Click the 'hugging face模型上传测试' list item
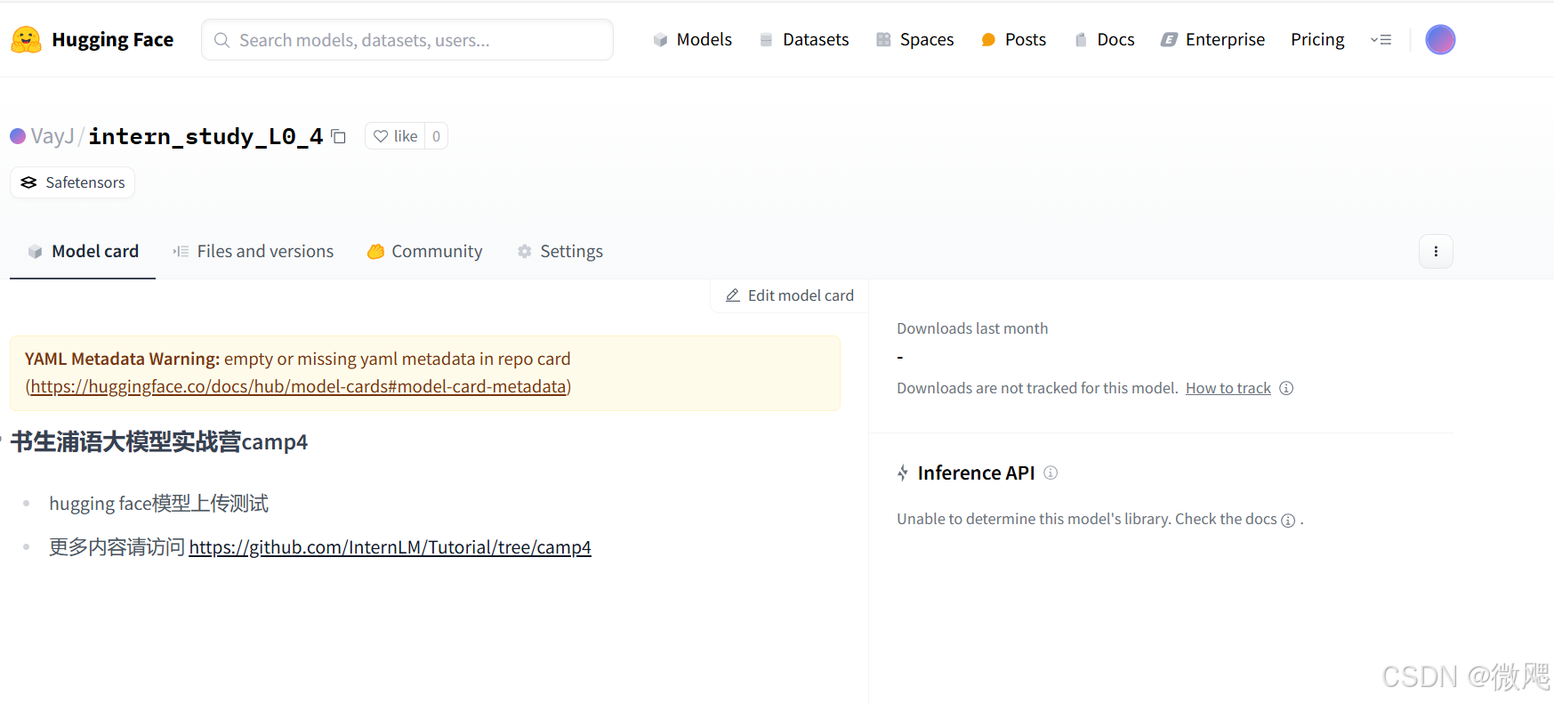This screenshot has height=703, width=1554. (159, 504)
